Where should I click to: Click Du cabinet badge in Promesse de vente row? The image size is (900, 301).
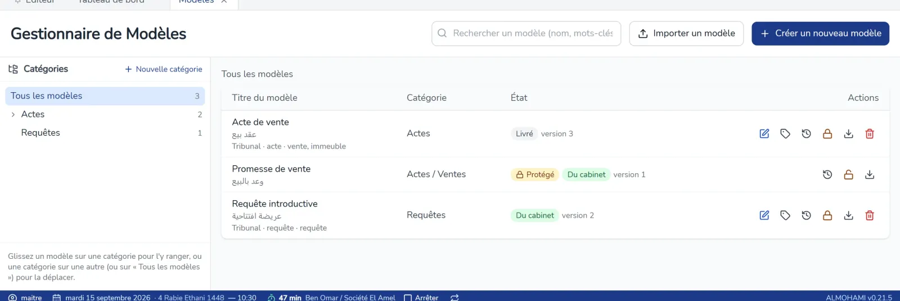[x=586, y=174]
